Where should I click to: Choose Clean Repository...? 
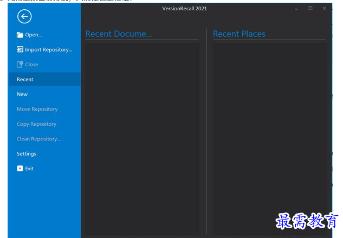(x=38, y=139)
